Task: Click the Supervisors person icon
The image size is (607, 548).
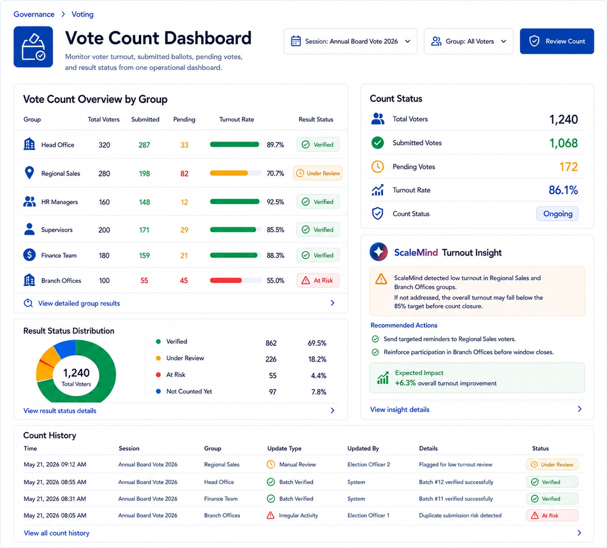Action: (29, 229)
